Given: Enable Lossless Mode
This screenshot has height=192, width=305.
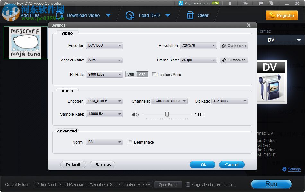Looking at the screenshot, I should coord(154,74).
